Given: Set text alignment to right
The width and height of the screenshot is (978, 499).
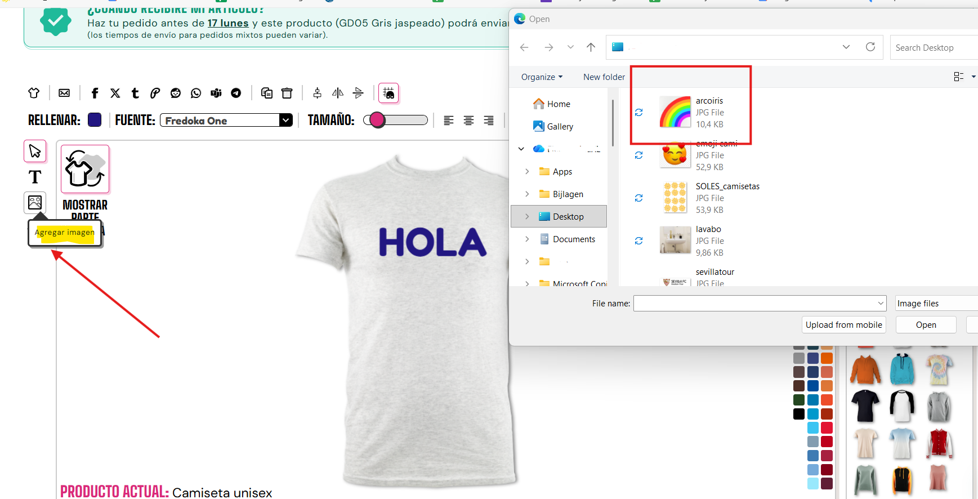Looking at the screenshot, I should pos(489,120).
